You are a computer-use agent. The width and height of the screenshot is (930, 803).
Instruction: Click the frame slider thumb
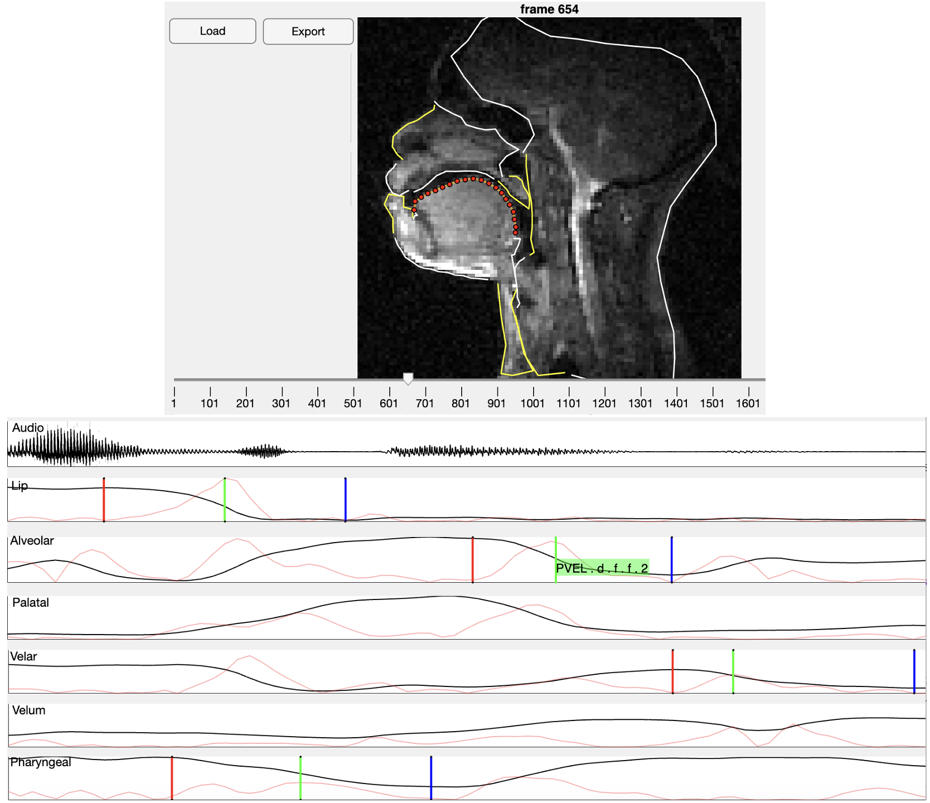tap(408, 379)
